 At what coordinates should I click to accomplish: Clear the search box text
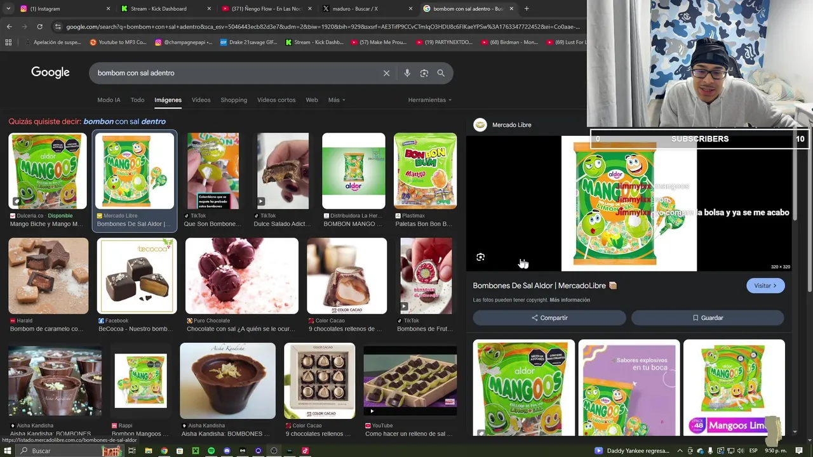tap(386, 73)
